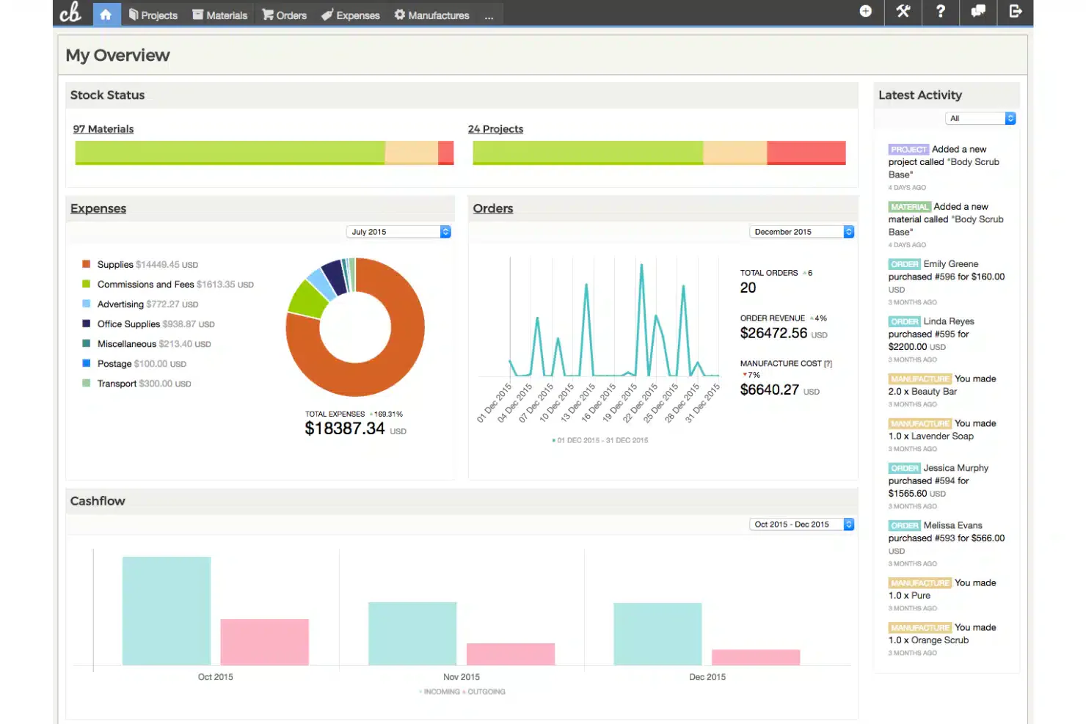Open the Expenses month dropdown showing July 2015

coord(398,232)
